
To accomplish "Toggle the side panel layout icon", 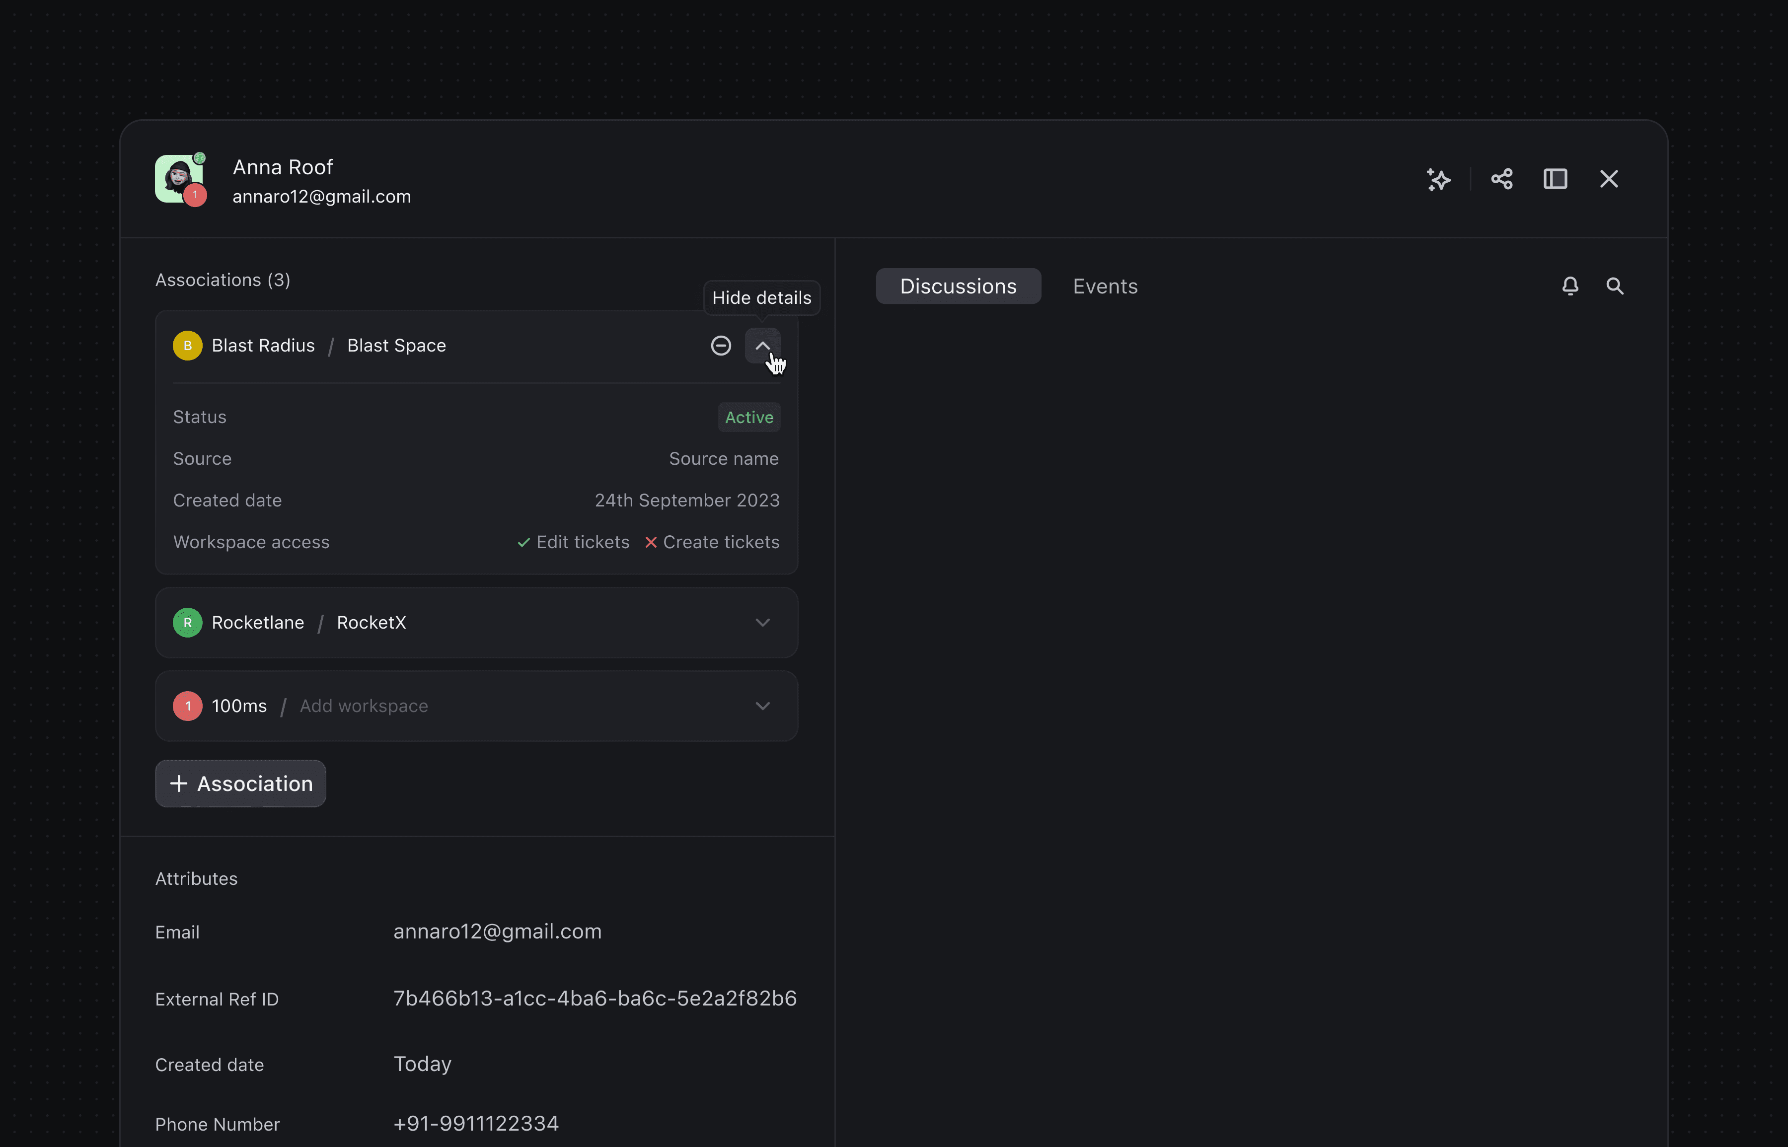I will tap(1555, 180).
